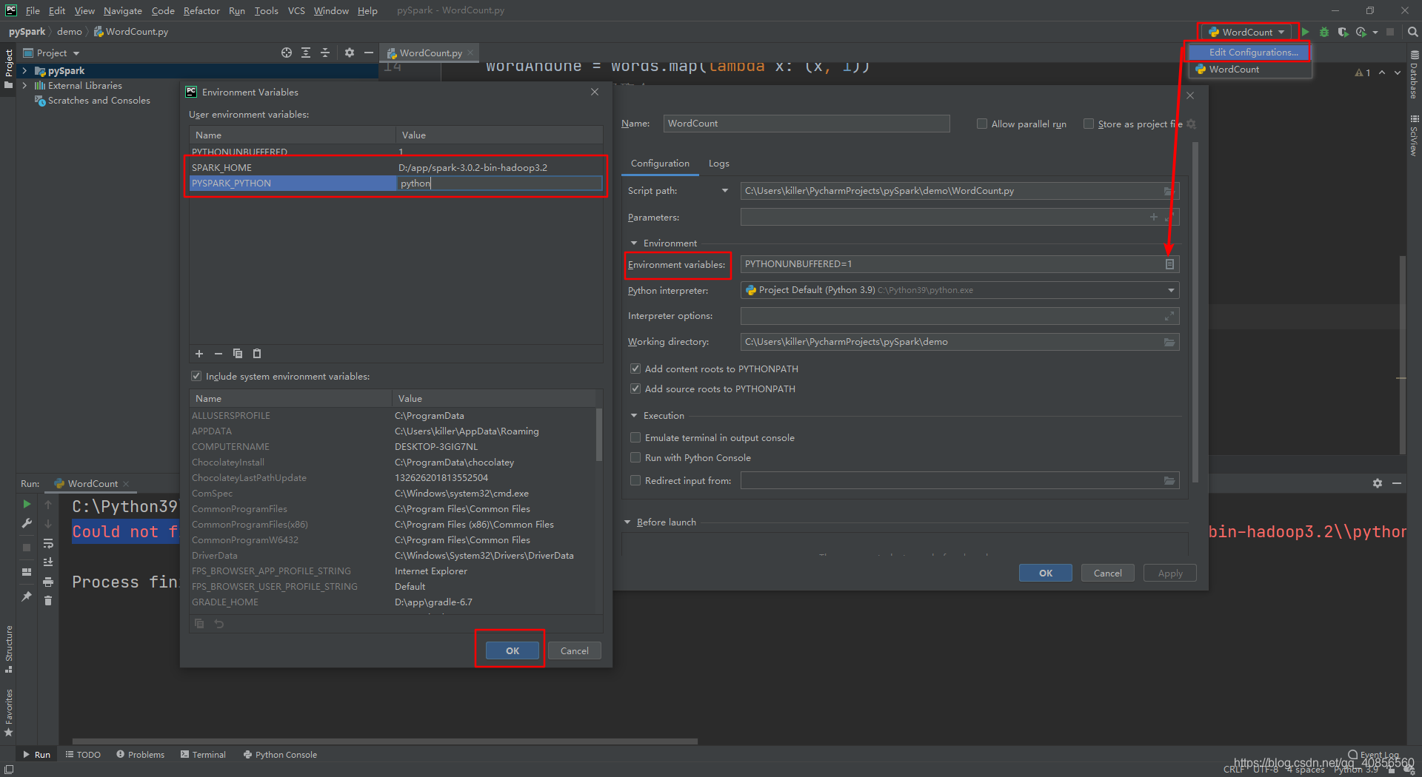Collapse the Execution section
Viewport: 1422px width, 777px height.
(634, 415)
